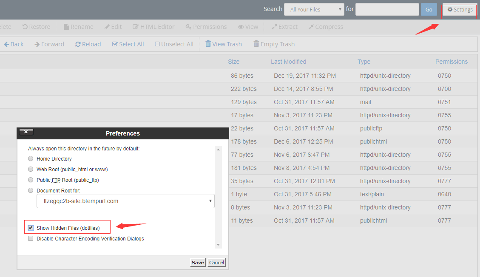Save the Preferences dialog
The image size is (480, 277).
coord(198,263)
